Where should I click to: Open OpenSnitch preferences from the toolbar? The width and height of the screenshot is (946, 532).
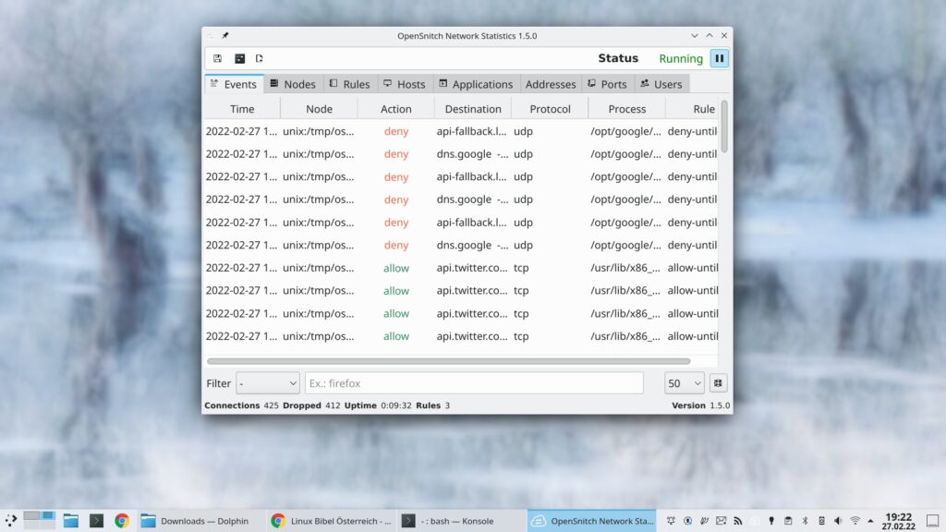(x=239, y=58)
